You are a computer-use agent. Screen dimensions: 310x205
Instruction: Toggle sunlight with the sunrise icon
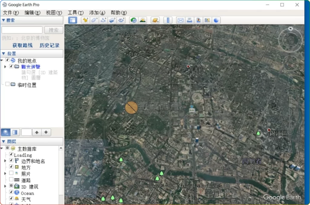point(142,20)
